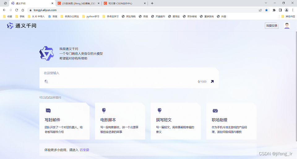Open the 百度 bookmark with paw icon

coord(53,16)
